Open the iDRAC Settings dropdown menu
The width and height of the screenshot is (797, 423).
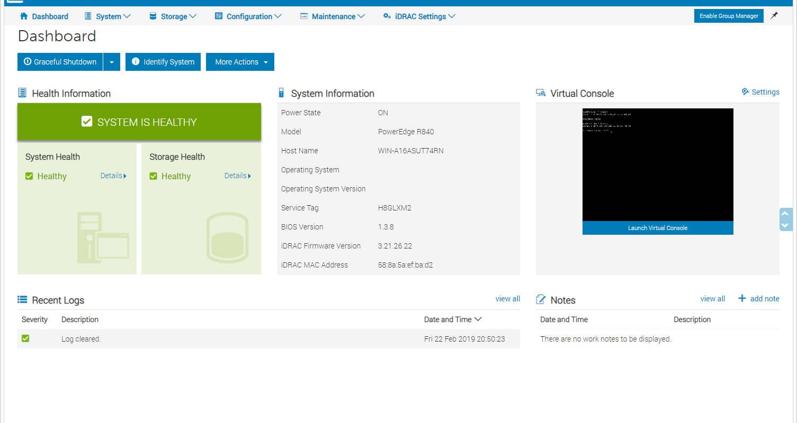click(x=419, y=16)
